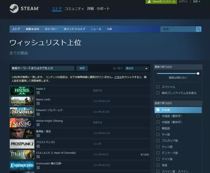Screen dimensions: 210x173
Task: Click S.T.A.L.K.E.R. 2: Heart of Chornobyl title
Action: click(56, 153)
